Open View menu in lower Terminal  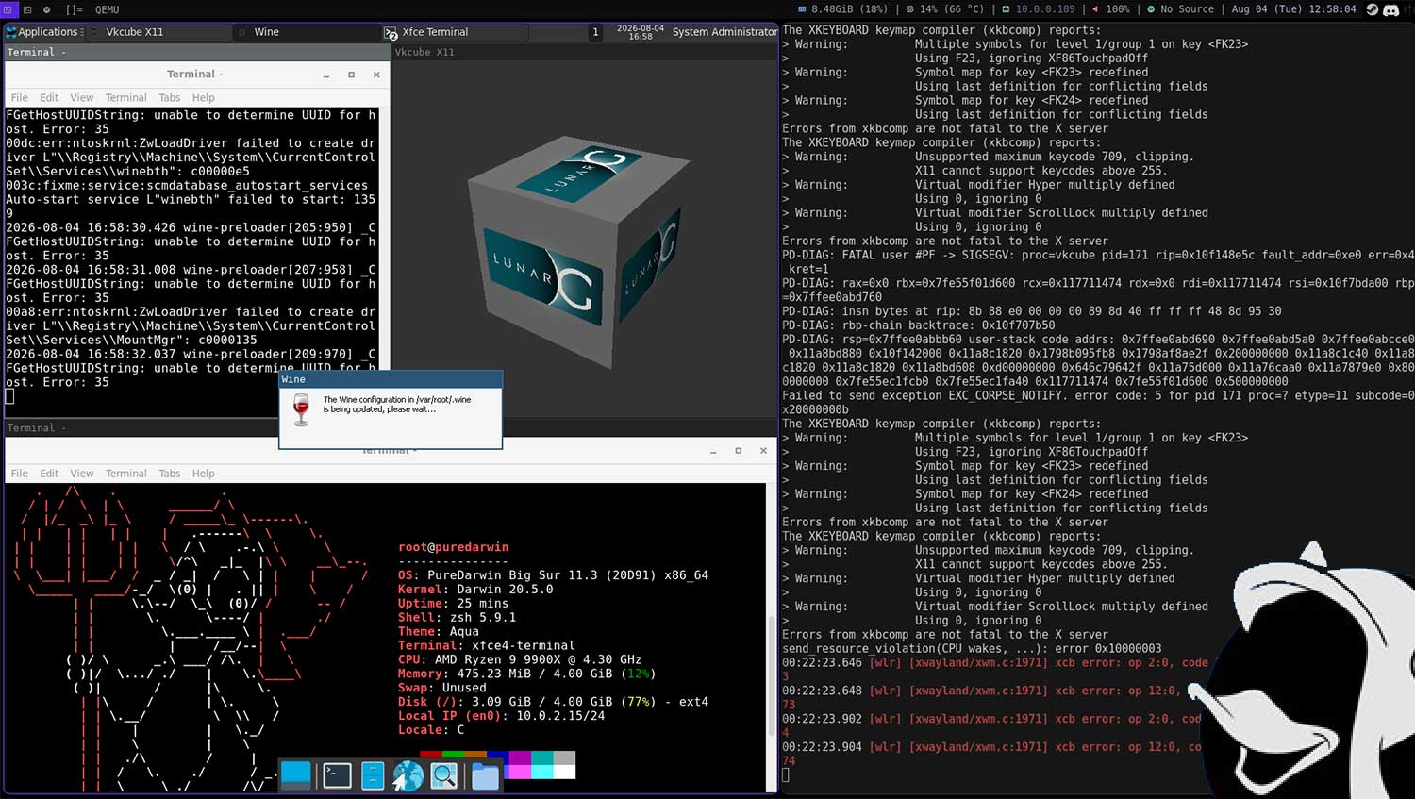[82, 474]
